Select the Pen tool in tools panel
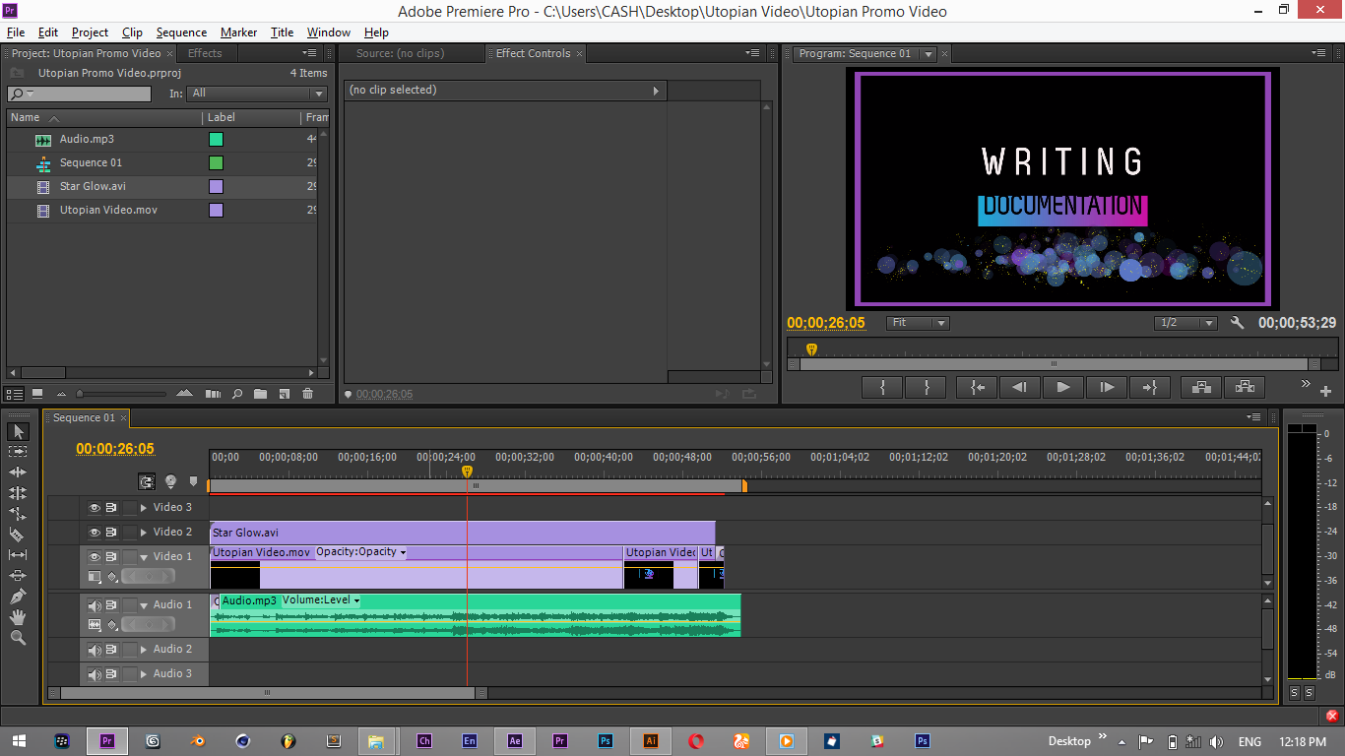 click(x=17, y=597)
